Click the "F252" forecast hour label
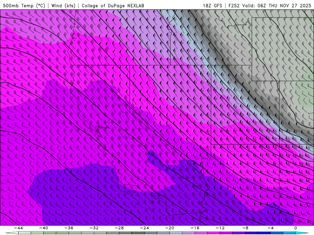Screen dimensions: 314x235 (234, 5)
